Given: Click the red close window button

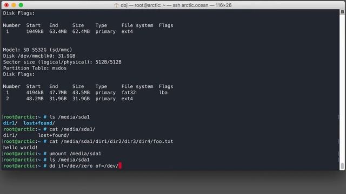Looking at the screenshot, I should point(6,5).
